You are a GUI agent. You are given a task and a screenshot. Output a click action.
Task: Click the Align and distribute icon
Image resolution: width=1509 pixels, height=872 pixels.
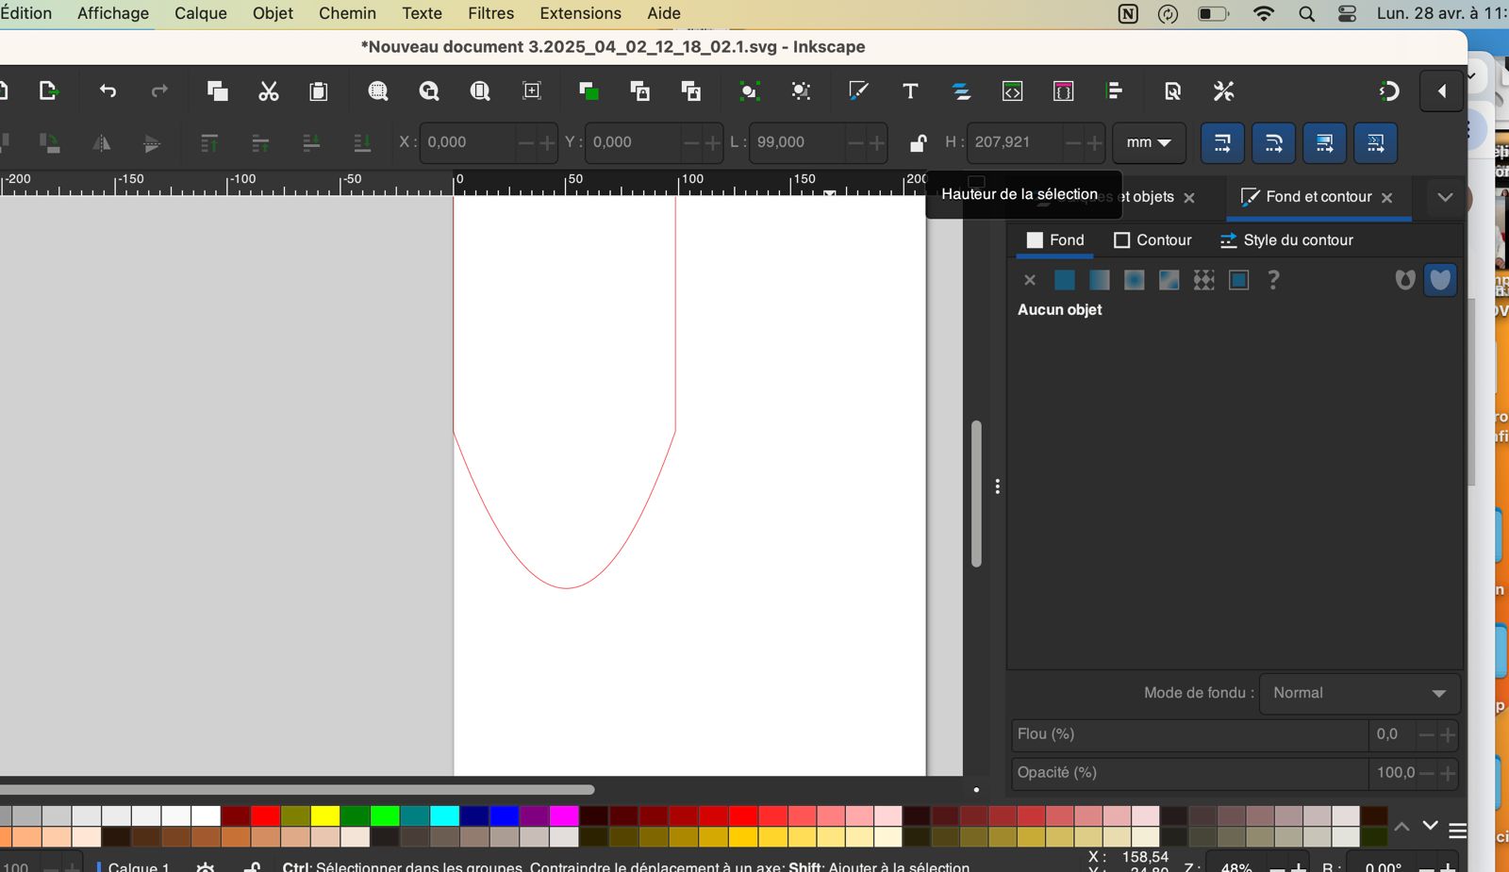coord(1114,91)
